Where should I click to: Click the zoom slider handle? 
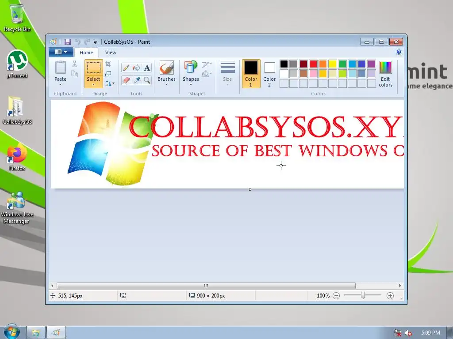(x=363, y=295)
